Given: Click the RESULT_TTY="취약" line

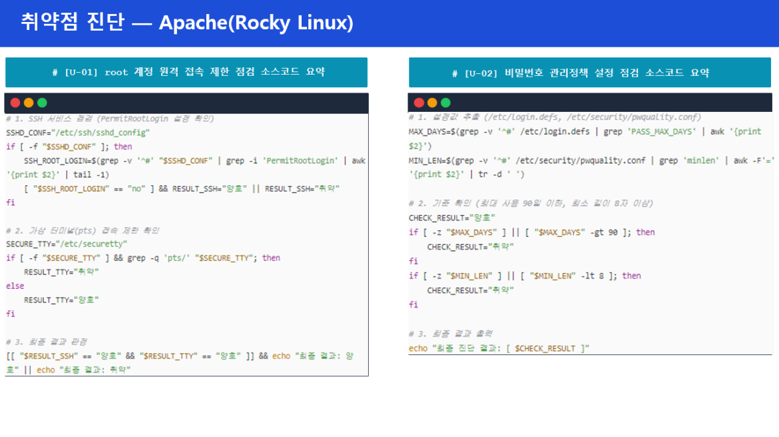Looking at the screenshot, I should pos(61,272).
